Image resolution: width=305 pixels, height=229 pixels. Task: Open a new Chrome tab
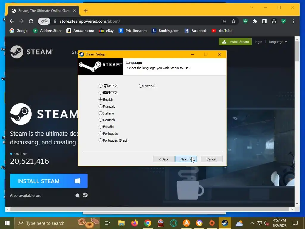85,11
